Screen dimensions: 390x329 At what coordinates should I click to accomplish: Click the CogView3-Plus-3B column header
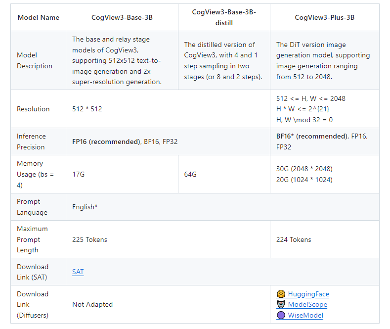click(325, 17)
